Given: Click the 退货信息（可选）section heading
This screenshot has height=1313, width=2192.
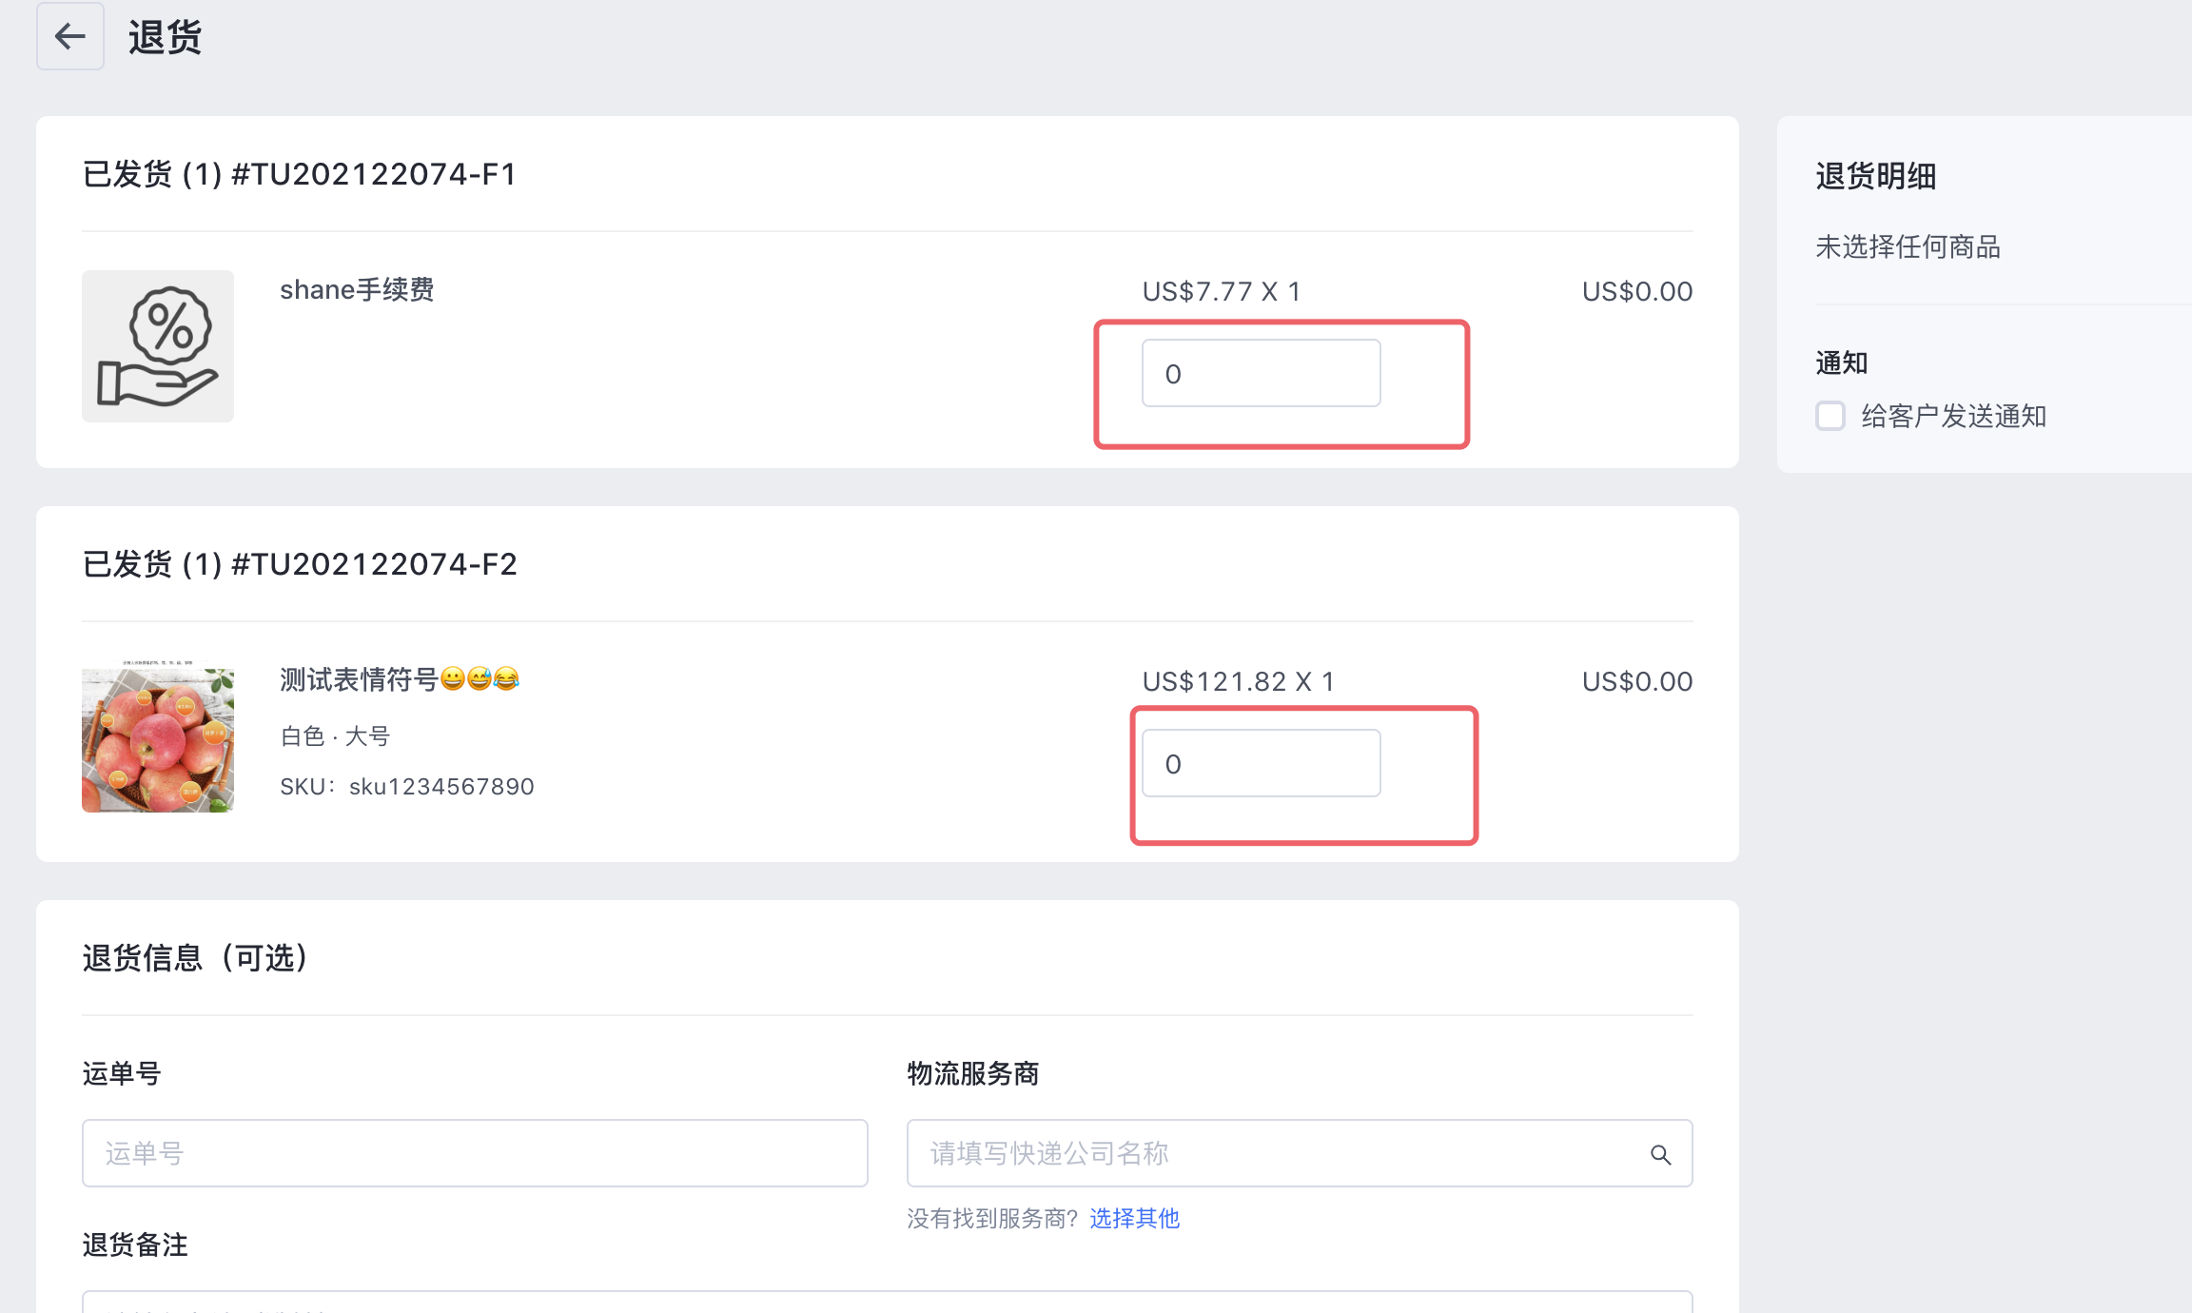Looking at the screenshot, I should (x=196, y=958).
